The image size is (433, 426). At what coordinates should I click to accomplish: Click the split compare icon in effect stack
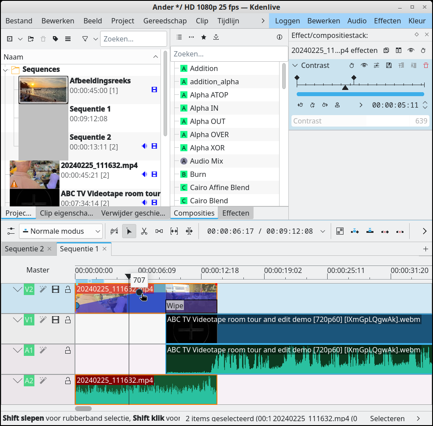click(x=399, y=50)
